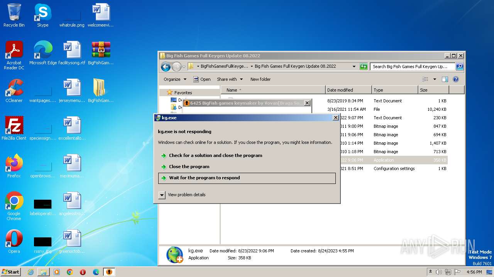Image resolution: width=494 pixels, height=277 pixels.
Task: Open Google Chrome desktop shortcut
Action: (14, 206)
